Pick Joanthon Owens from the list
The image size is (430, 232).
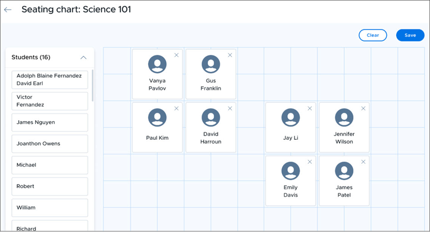point(49,144)
